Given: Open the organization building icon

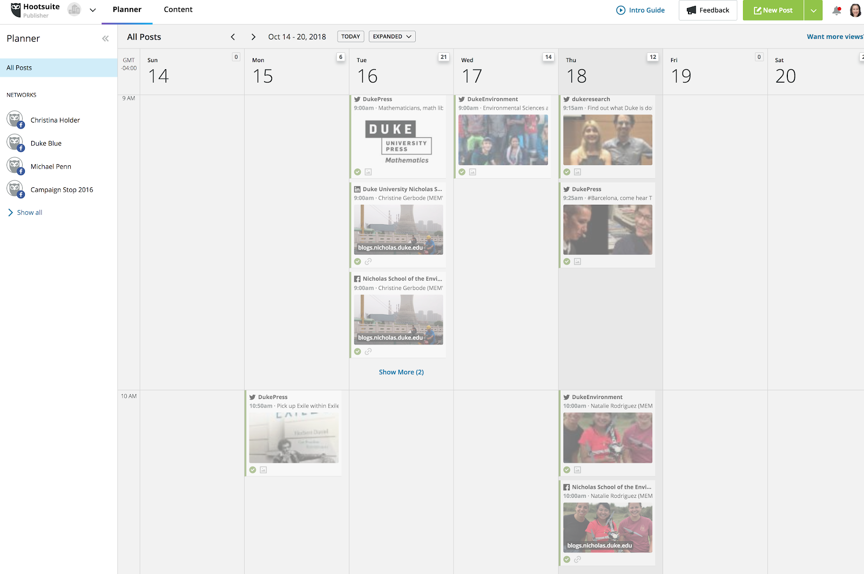Looking at the screenshot, I should click(75, 10).
